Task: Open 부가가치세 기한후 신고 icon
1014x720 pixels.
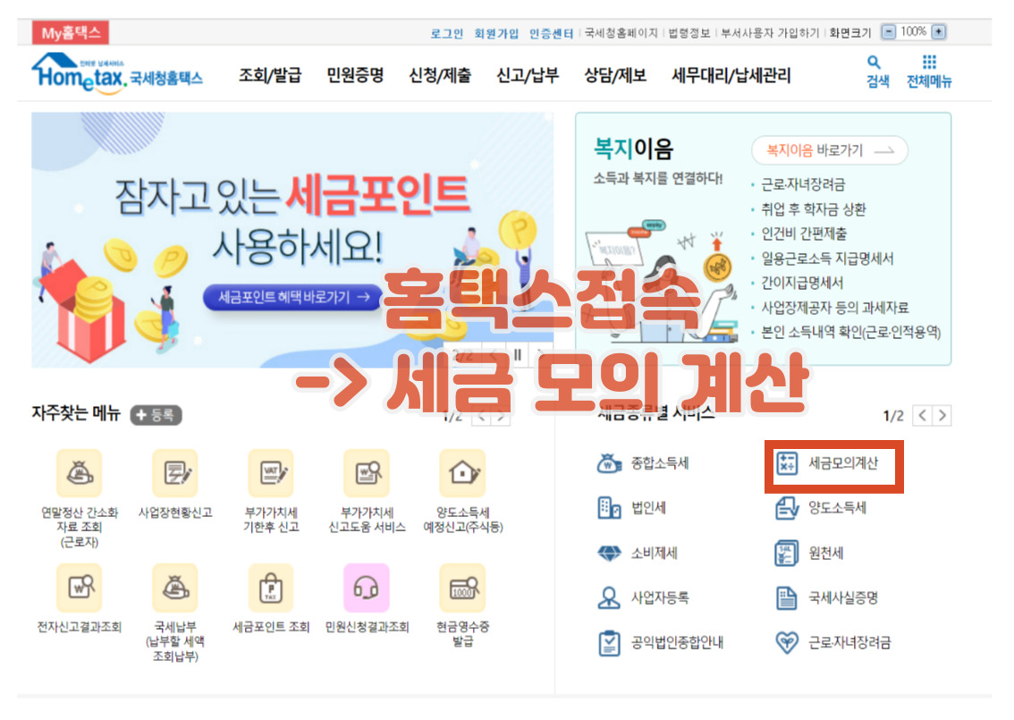Action: (271, 473)
